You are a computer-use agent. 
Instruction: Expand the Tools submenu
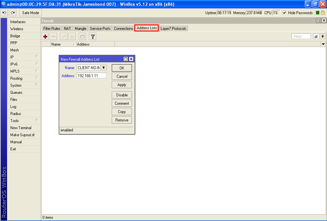(x=24, y=120)
